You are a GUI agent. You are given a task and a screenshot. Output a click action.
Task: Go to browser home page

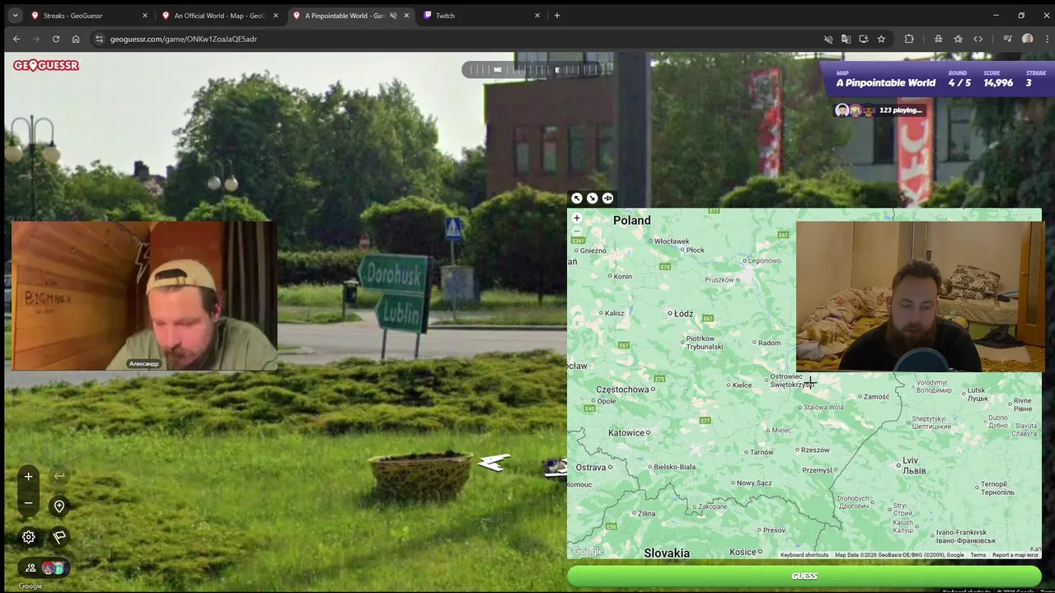click(x=76, y=39)
